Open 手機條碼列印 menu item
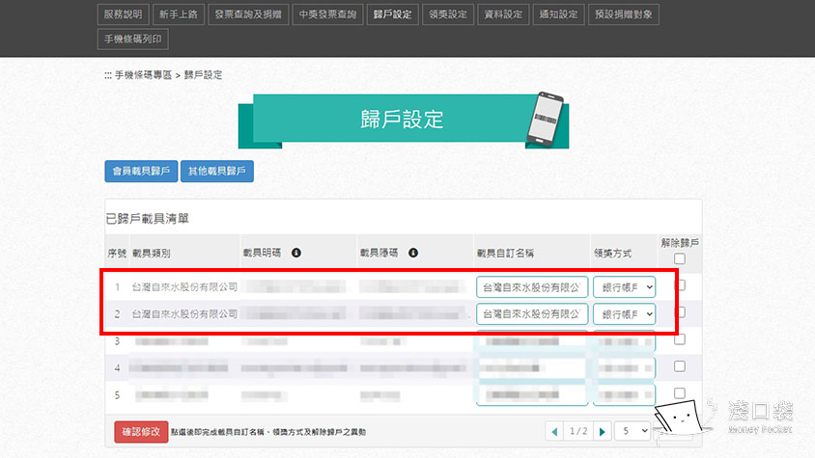The image size is (815, 458). click(133, 39)
